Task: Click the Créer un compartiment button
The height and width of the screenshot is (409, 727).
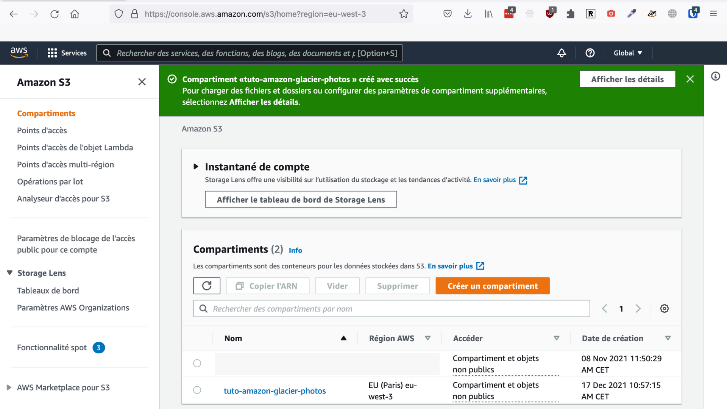Action: tap(492, 286)
